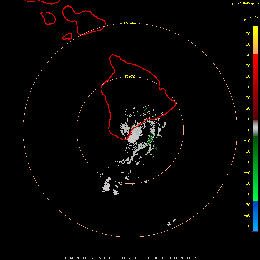This screenshot has width=260, height=260.
Task: Click the '10 JAN 26' date in the footer
Action: point(173,258)
